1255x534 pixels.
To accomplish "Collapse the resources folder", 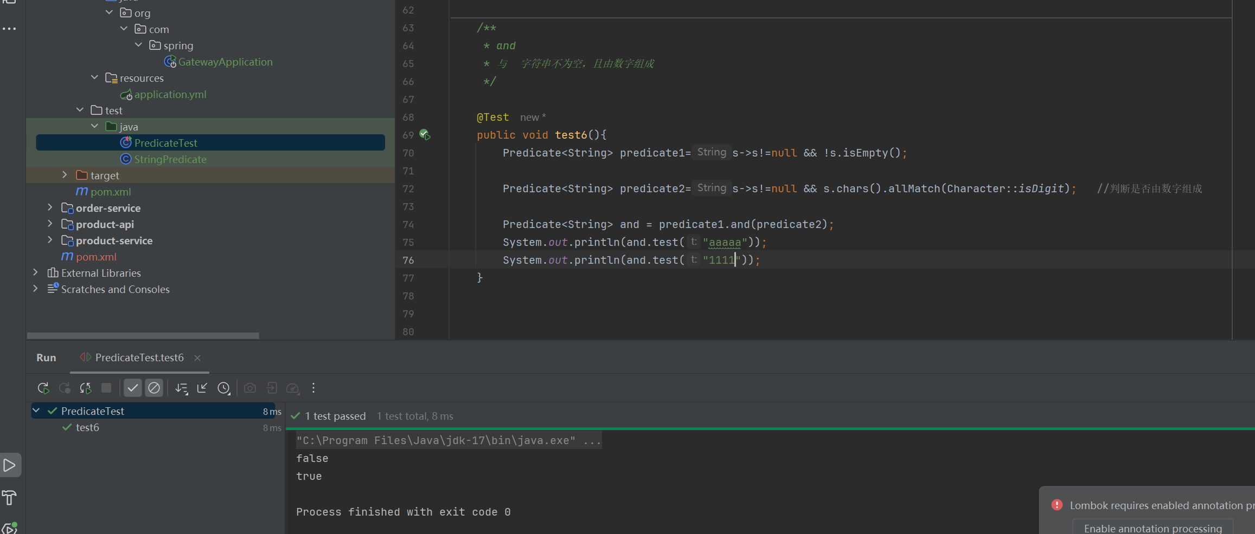I will coord(95,77).
